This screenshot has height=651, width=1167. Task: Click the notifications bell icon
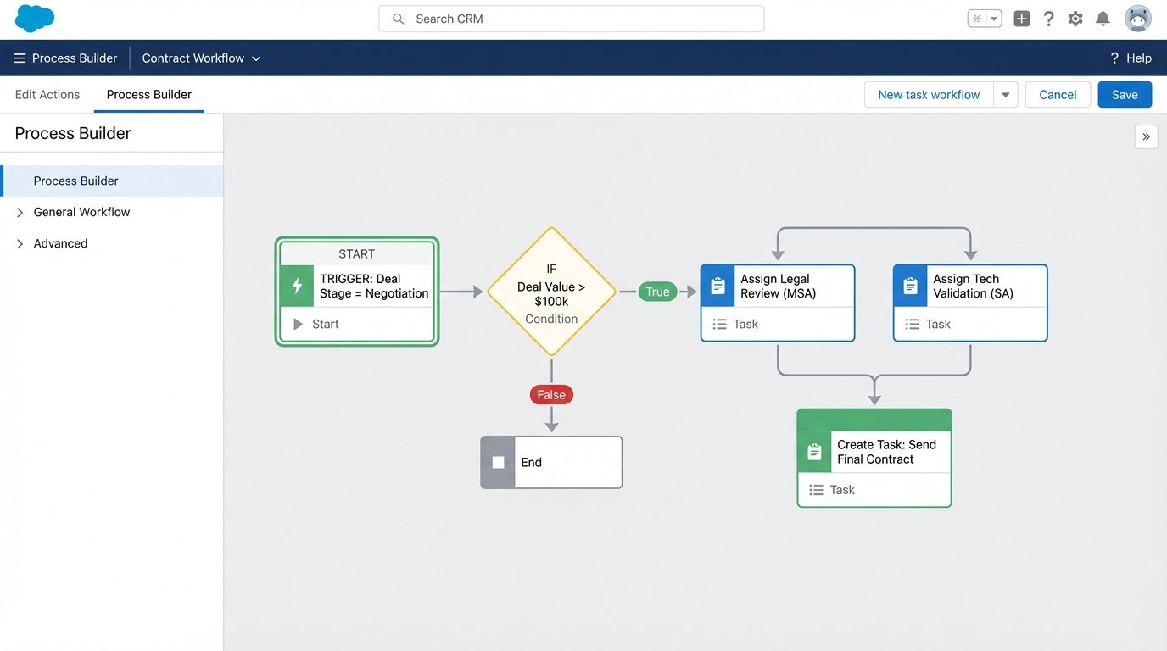(x=1103, y=18)
